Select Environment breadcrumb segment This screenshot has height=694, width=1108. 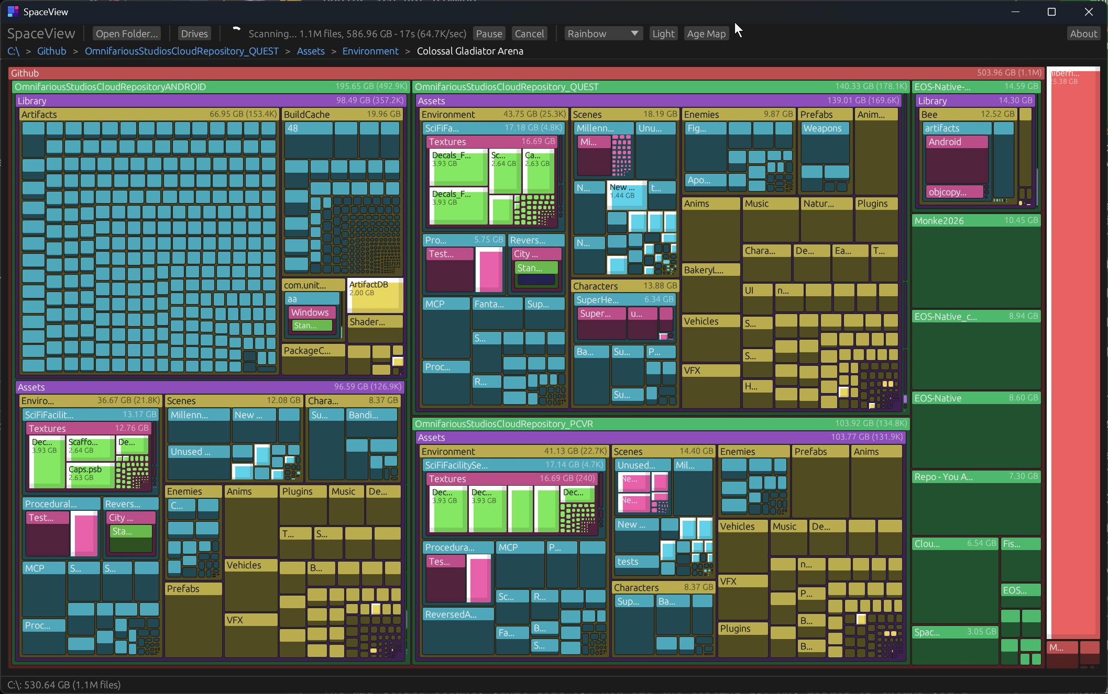tap(370, 51)
